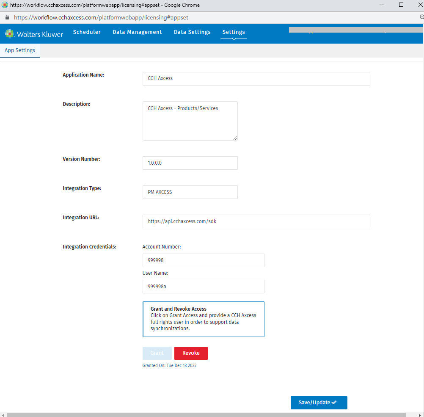Click the 'Version Number:' label
This screenshot has width=424, height=417.
click(x=81, y=159)
